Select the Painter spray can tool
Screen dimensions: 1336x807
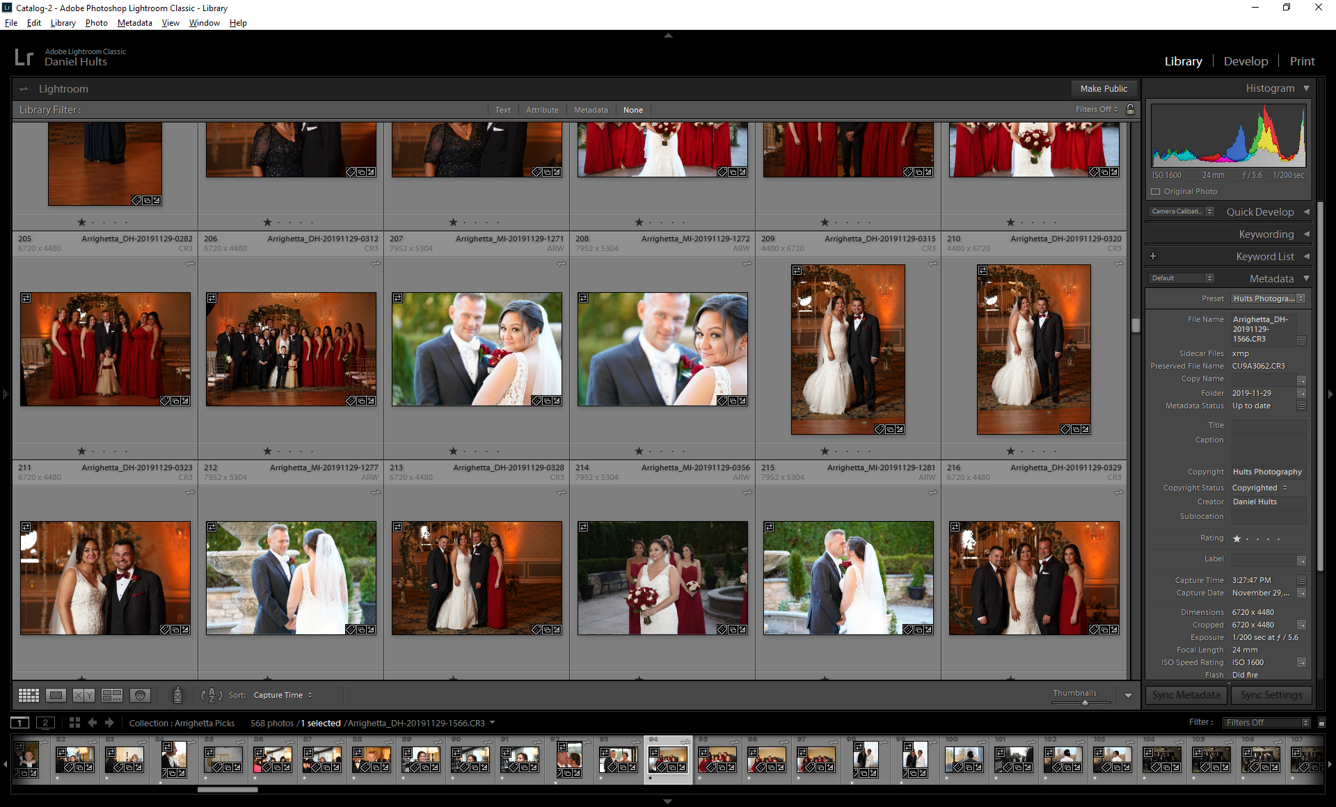tap(177, 694)
